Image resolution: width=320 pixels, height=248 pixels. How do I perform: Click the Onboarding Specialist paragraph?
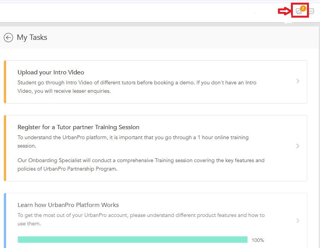click(x=141, y=164)
